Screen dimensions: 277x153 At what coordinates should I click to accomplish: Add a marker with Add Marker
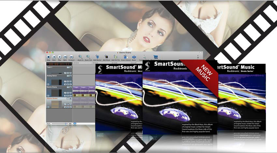(97, 57)
